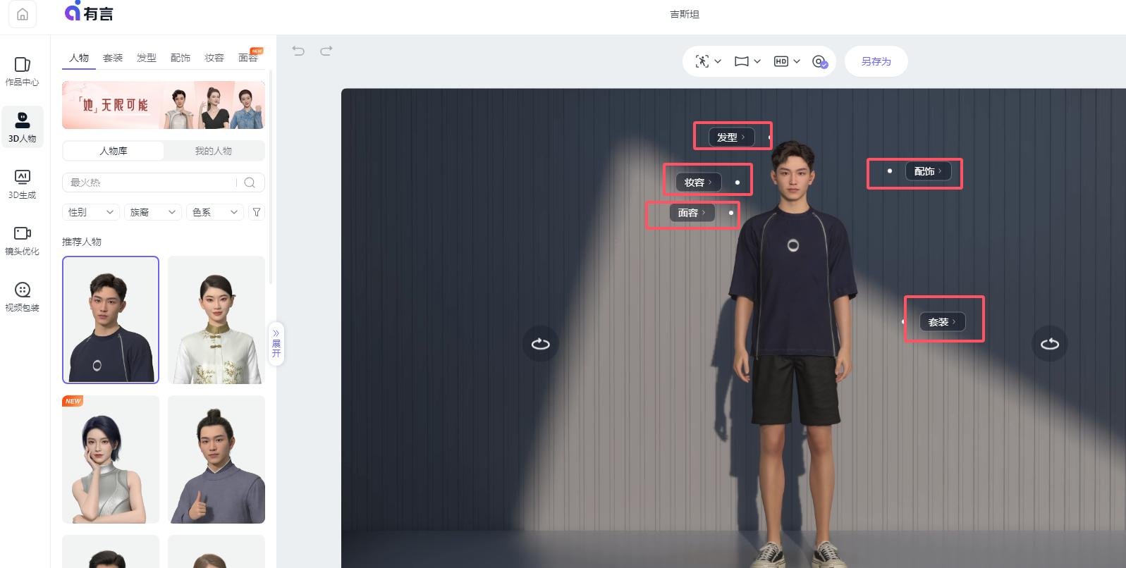
Task: Select 人物库 segment
Action: pyautogui.click(x=114, y=151)
